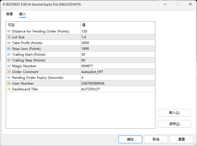Switch to the 普通 tab
Image resolution: width=197 pixels, height=146 pixels.
[x=9, y=14]
